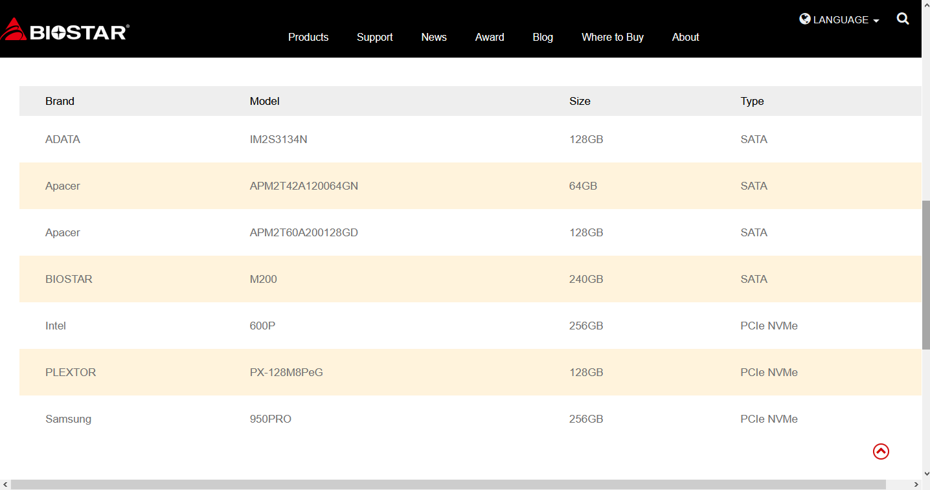Open the search magnifier icon
The image size is (930, 490).
coord(903,19)
